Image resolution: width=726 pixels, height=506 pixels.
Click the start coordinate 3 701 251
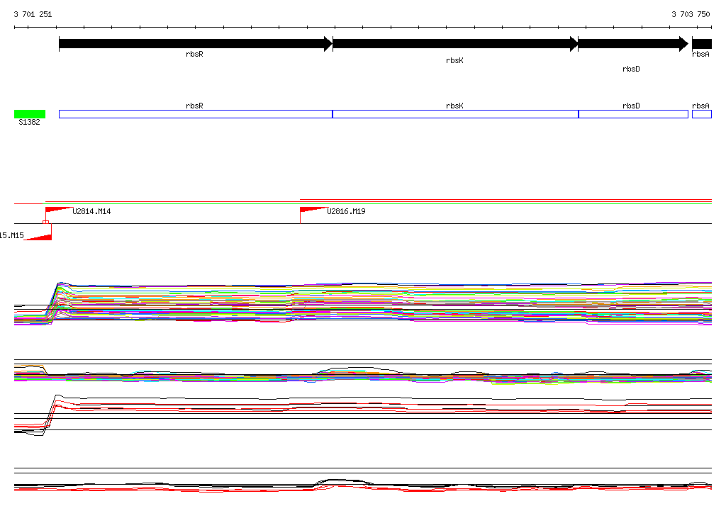pyautogui.click(x=33, y=14)
